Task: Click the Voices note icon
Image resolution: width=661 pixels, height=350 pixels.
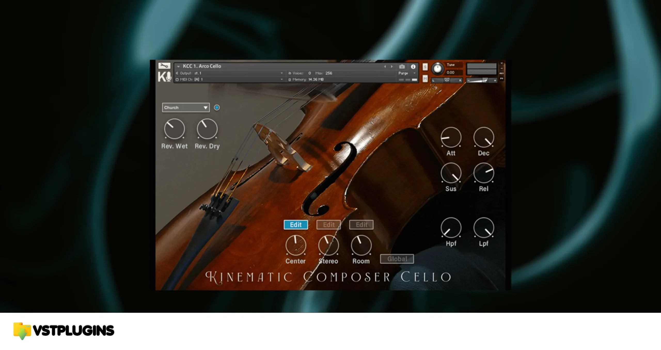Action: (x=289, y=73)
